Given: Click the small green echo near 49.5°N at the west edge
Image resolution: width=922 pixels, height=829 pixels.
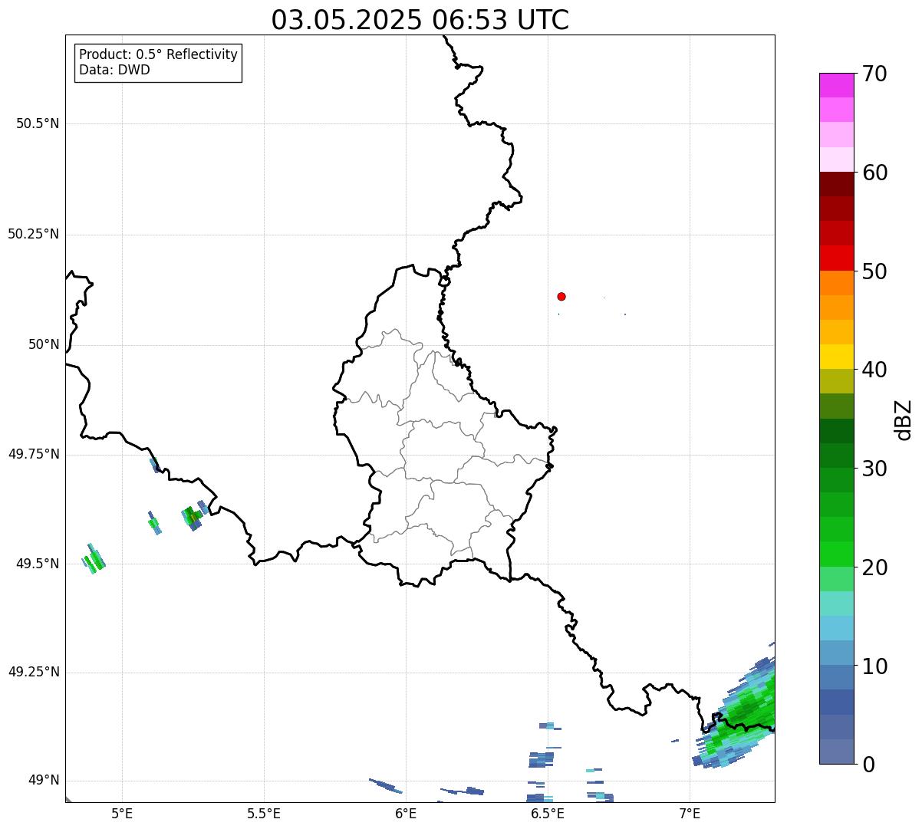Looking at the screenshot, I should pyautogui.click(x=94, y=558).
